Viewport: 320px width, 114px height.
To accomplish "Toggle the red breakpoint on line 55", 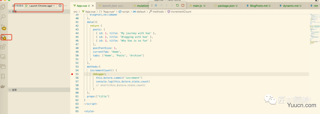I will [x=72, y=74].
